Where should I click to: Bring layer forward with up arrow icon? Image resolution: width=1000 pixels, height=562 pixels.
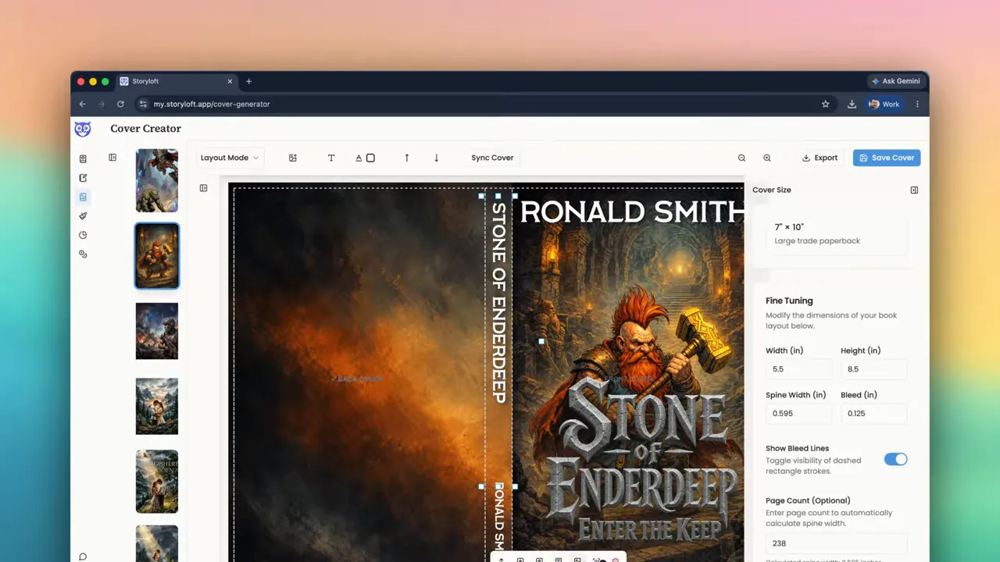(406, 158)
